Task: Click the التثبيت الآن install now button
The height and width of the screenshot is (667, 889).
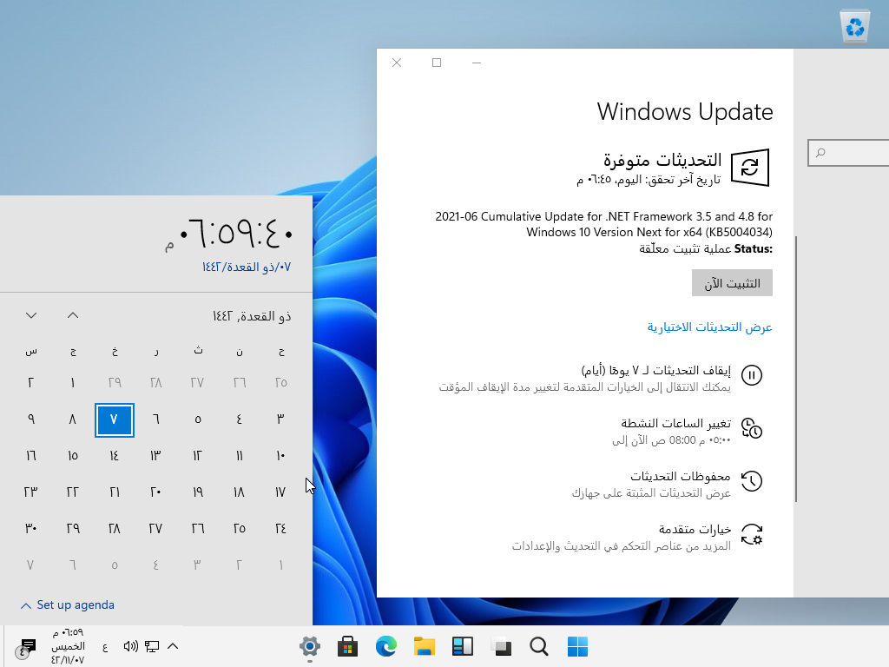Action: 732,282
